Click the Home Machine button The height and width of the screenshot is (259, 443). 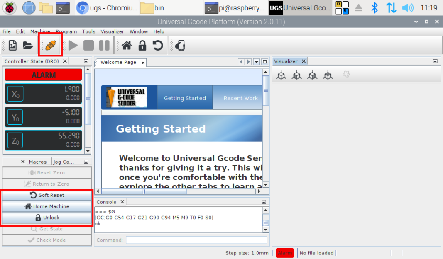[x=47, y=206]
